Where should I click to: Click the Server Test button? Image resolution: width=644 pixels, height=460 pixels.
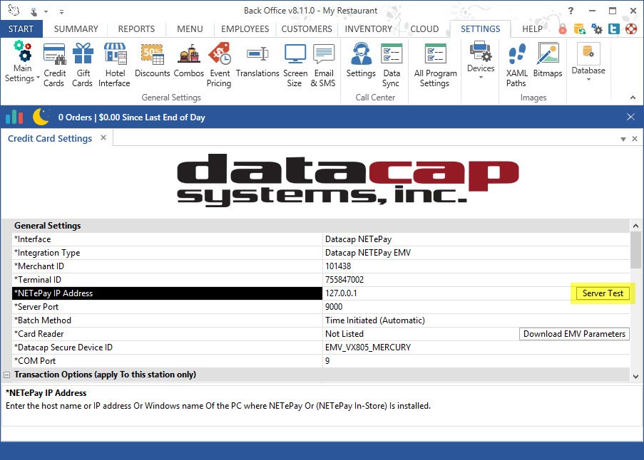(x=603, y=293)
